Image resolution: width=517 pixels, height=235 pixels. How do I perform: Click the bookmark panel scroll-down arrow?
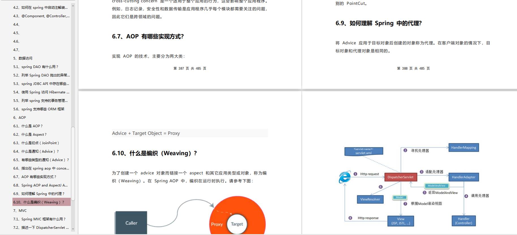coord(73,229)
